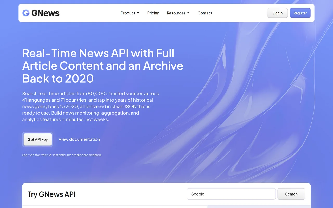Screen dimensions: 333x208
Task: Open the View documentation link
Action: click(79, 139)
